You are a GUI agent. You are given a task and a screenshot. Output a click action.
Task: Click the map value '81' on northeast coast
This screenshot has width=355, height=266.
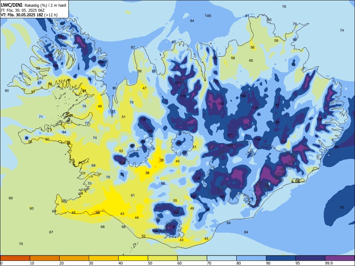tap(247, 16)
